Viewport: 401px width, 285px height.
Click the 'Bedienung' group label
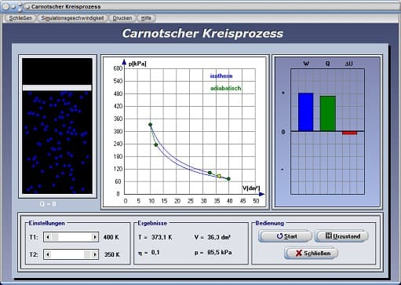tap(270, 223)
